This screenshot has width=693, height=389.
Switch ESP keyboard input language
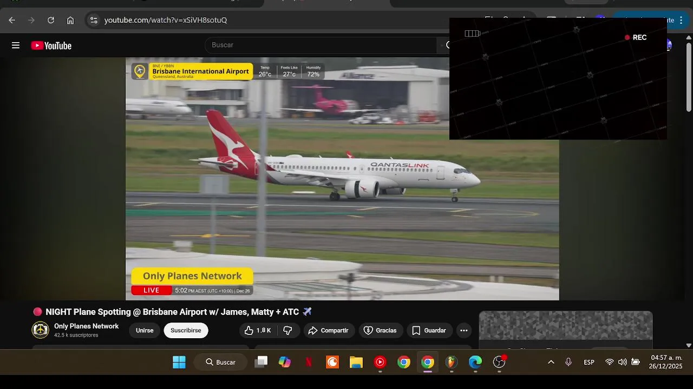point(589,362)
